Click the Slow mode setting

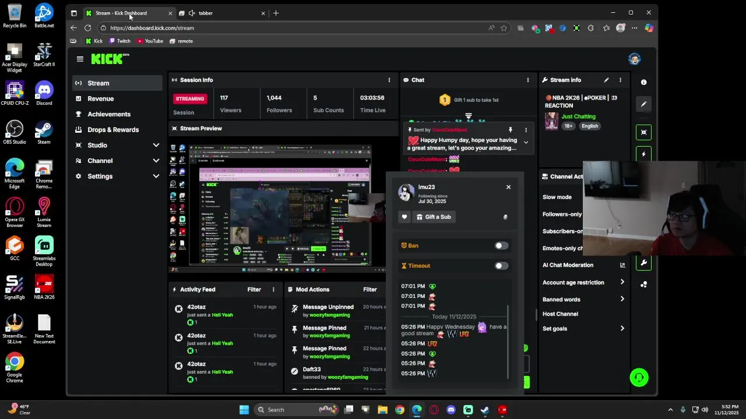[557, 197]
